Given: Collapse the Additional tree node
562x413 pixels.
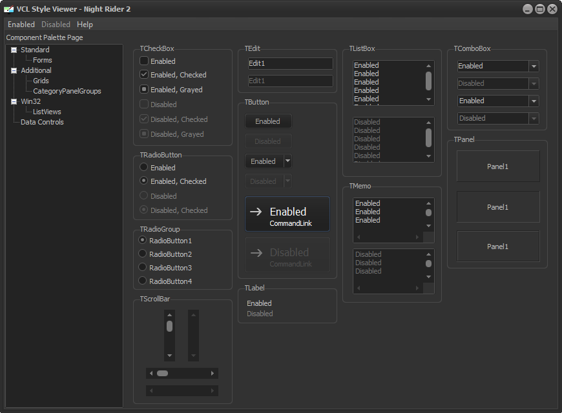Looking at the screenshot, I should tap(14, 70).
